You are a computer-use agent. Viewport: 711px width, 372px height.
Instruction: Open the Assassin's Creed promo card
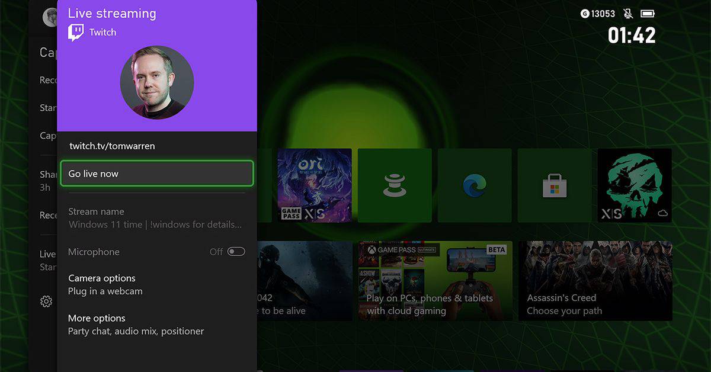tap(595, 281)
